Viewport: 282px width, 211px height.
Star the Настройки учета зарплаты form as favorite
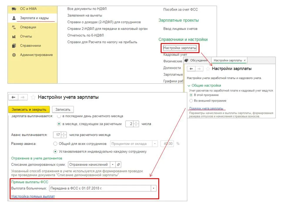click(x=33, y=97)
